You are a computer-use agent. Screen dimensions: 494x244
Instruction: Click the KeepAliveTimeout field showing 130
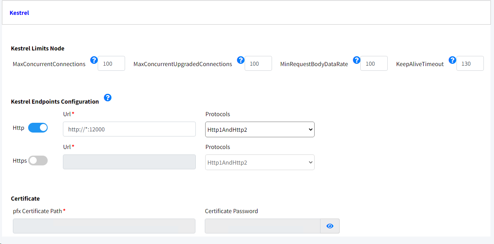pos(470,64)
